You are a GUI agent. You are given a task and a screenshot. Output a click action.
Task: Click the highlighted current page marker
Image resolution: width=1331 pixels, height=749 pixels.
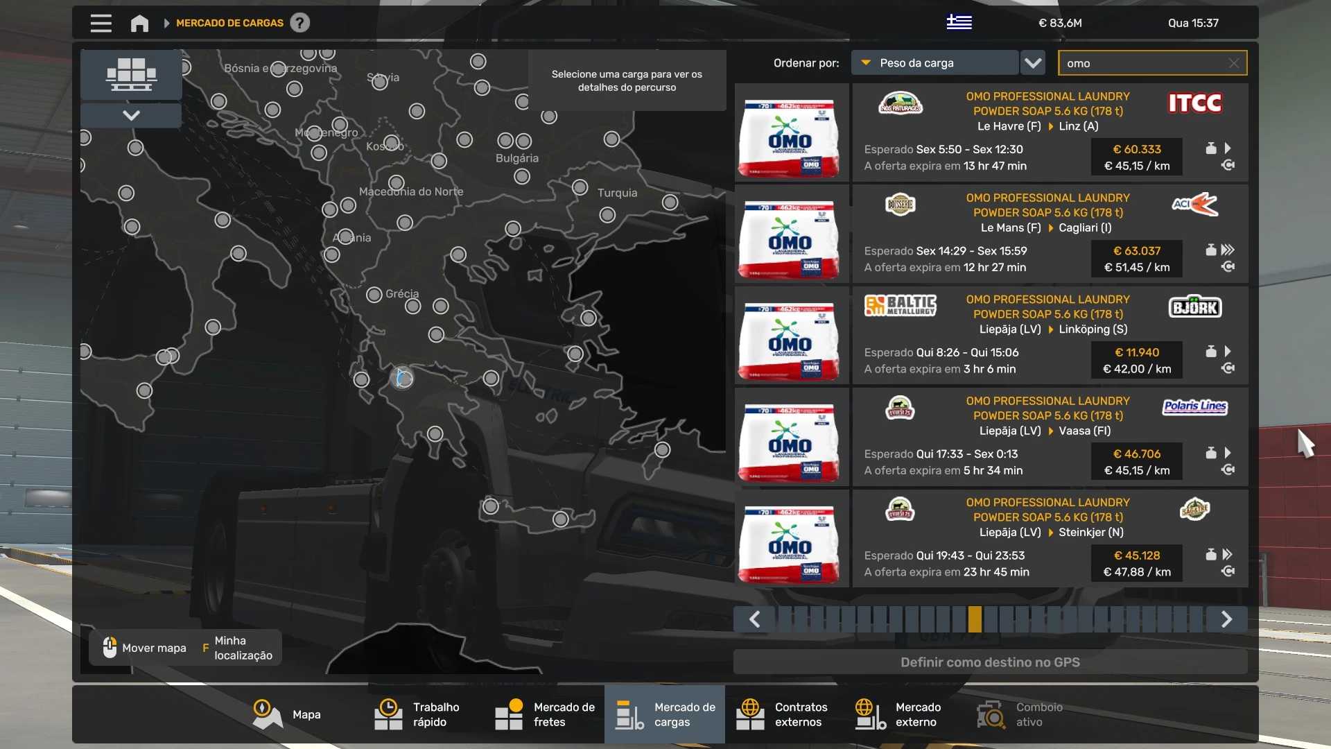975,619
